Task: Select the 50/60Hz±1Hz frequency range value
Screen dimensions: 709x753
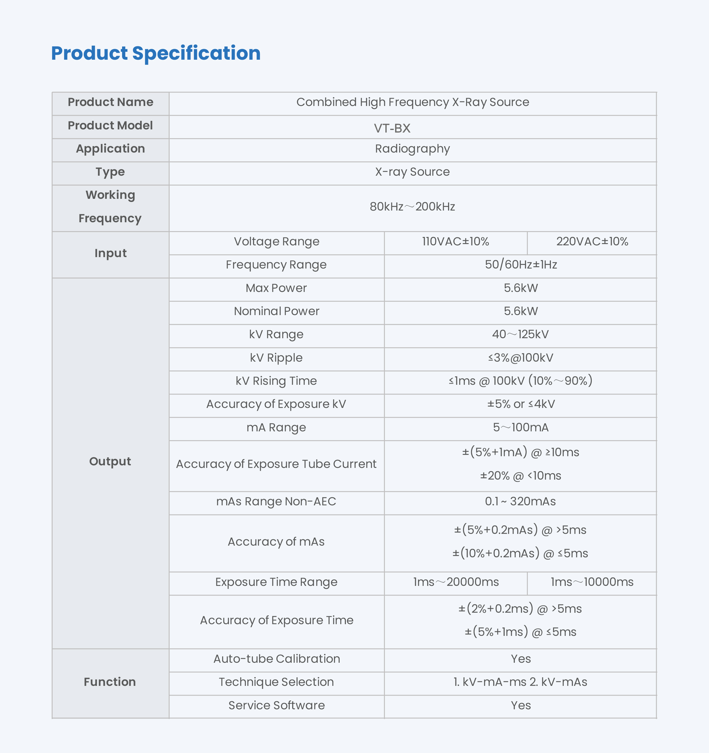Action: [x=521, y=265]
